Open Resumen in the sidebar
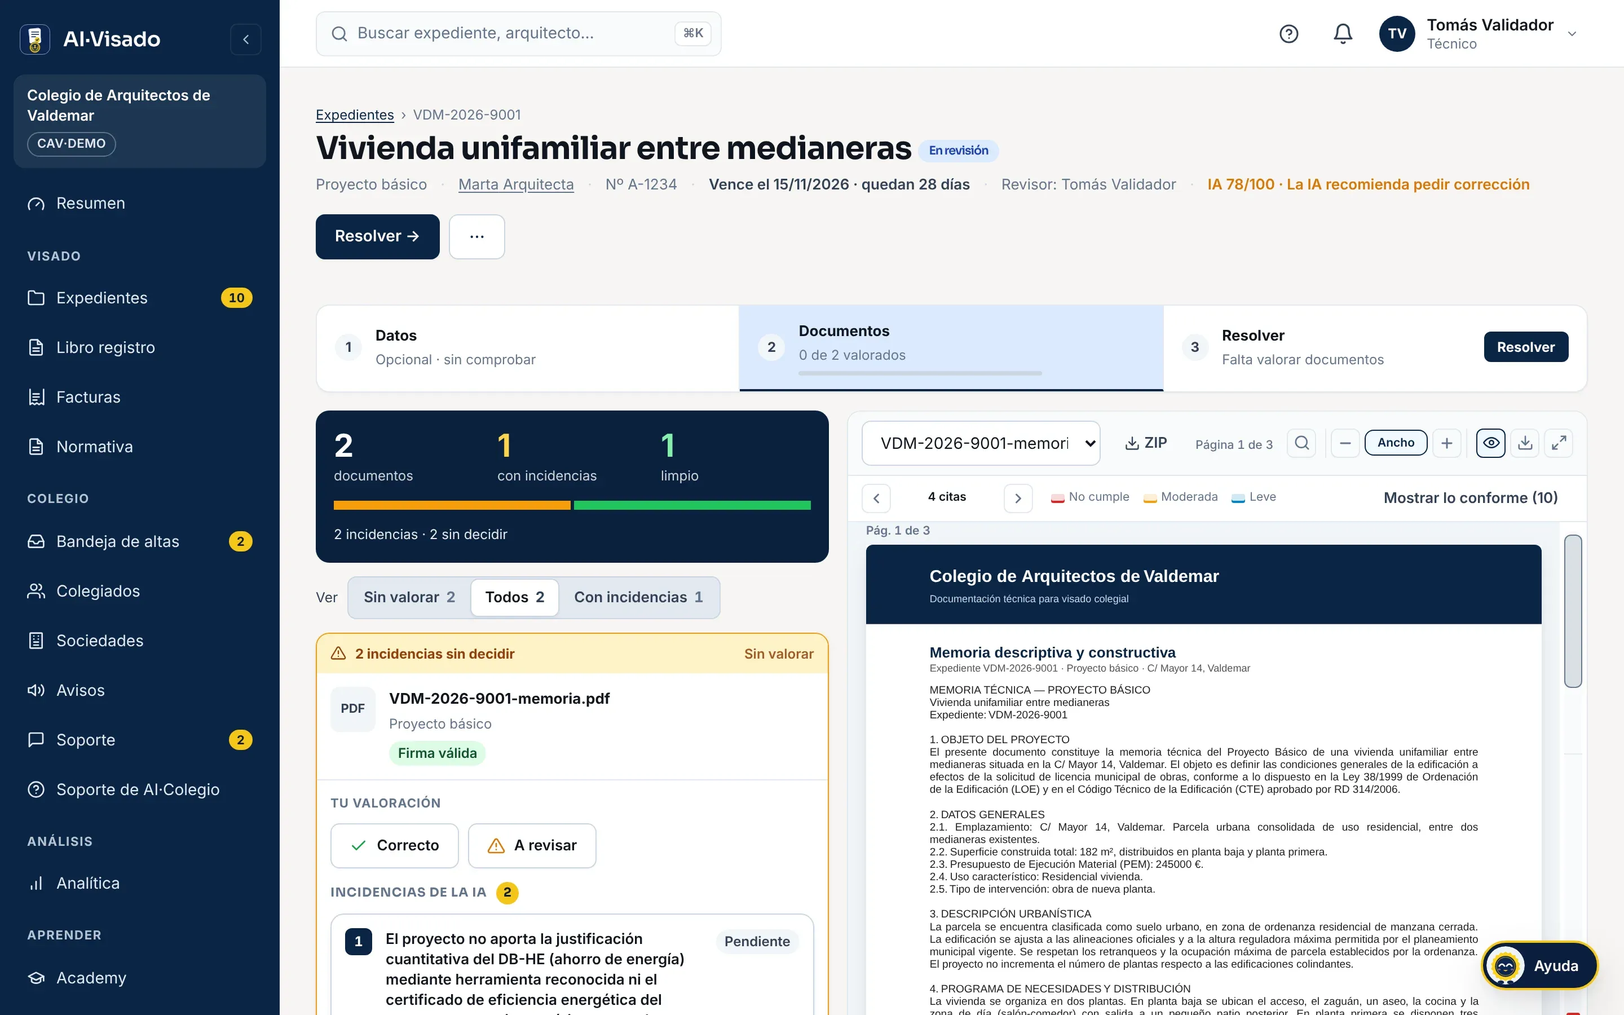Image resolution: width=1624 pixels, height=1015 pixels. [140, 204]
